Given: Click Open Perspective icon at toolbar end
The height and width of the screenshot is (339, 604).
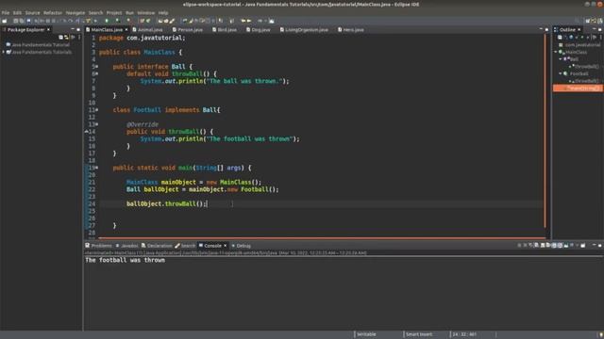Looking at the screenshot, I should [x=587, y=21].
